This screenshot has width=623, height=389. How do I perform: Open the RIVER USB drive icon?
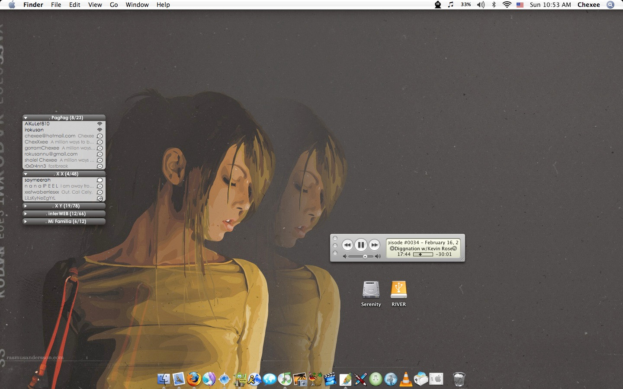click(x=398, y=290)
